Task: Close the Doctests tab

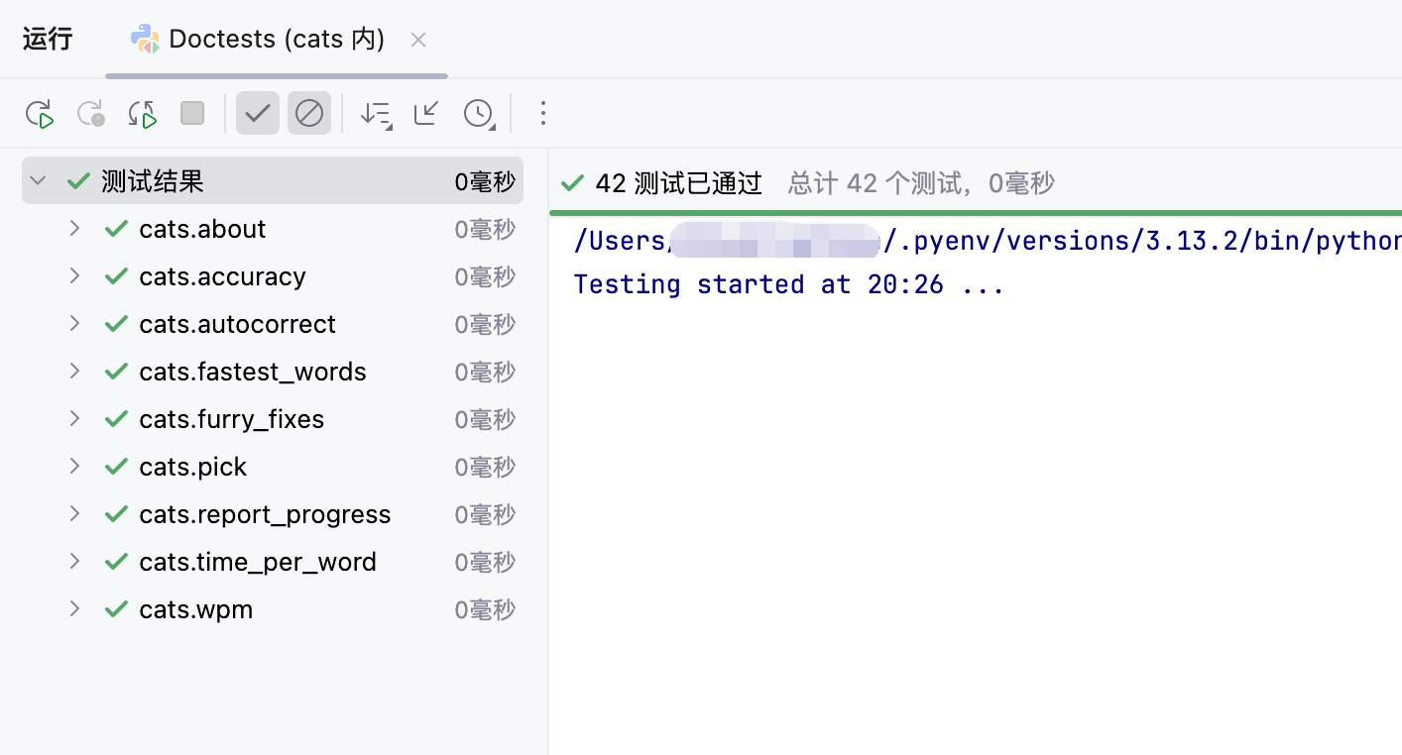Action: click(418, 40)
